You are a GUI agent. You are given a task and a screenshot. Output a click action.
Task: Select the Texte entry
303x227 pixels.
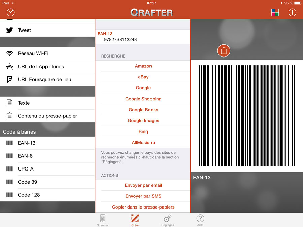(x=47, y=103)
